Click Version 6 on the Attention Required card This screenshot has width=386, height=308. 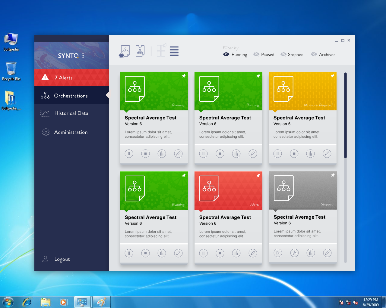[x=282, y=124]
